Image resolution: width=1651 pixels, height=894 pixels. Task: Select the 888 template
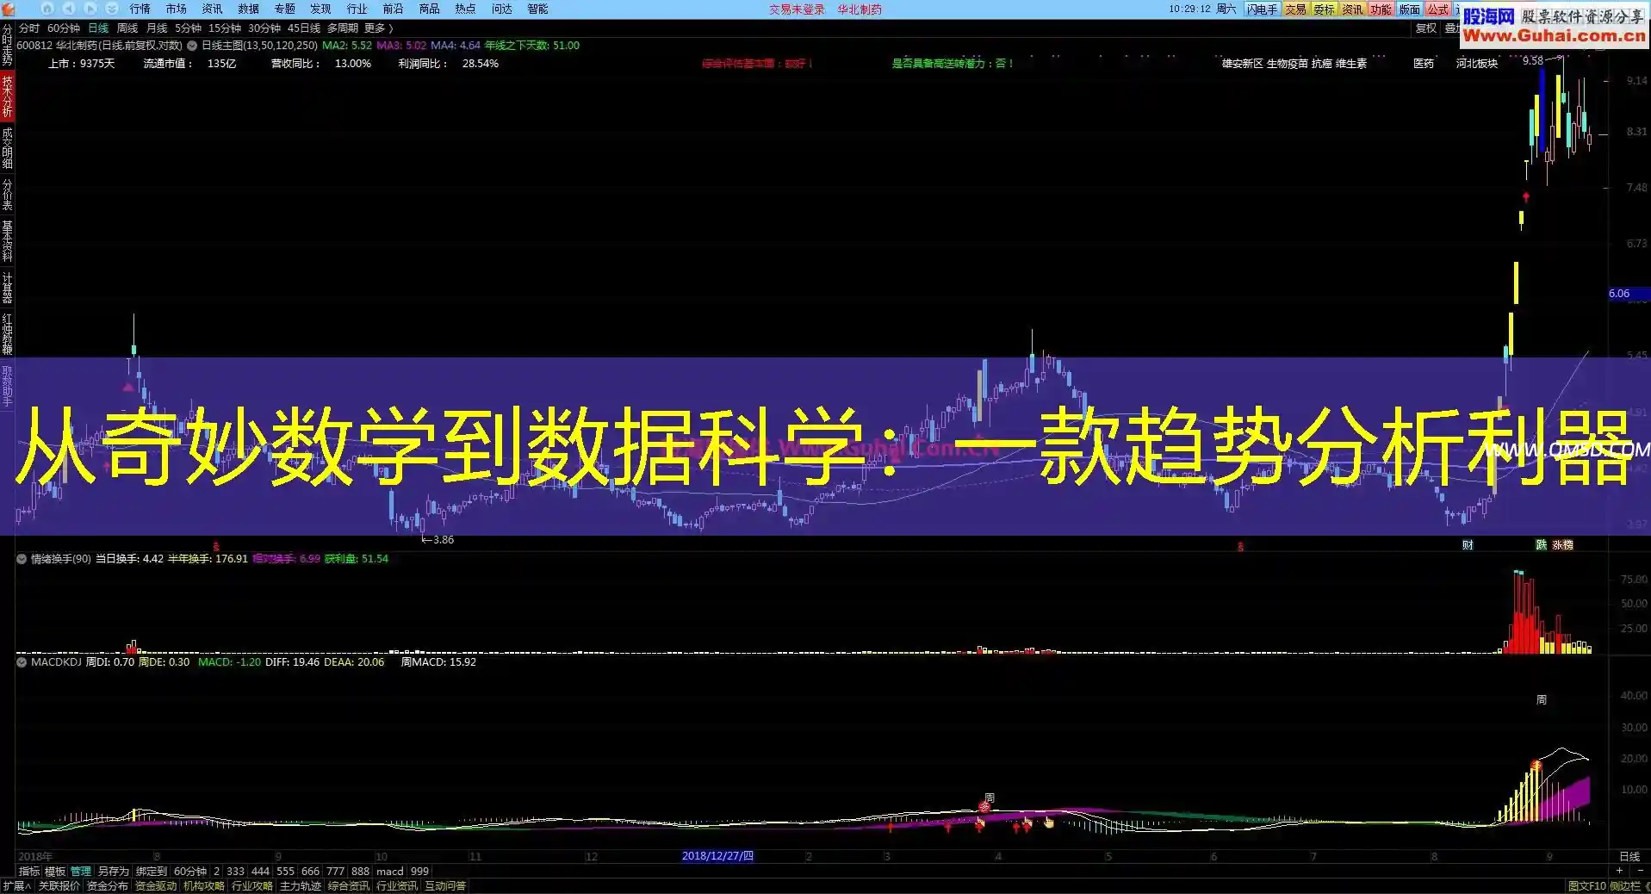360,871
